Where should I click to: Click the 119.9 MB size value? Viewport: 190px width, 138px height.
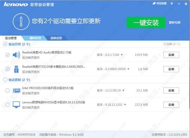141,55
